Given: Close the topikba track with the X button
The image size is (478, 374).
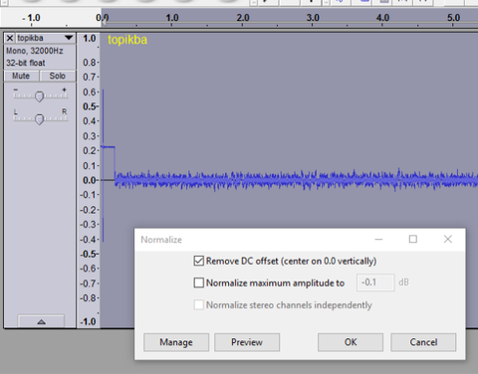Looking at the screenshot, I should [10, 38].
